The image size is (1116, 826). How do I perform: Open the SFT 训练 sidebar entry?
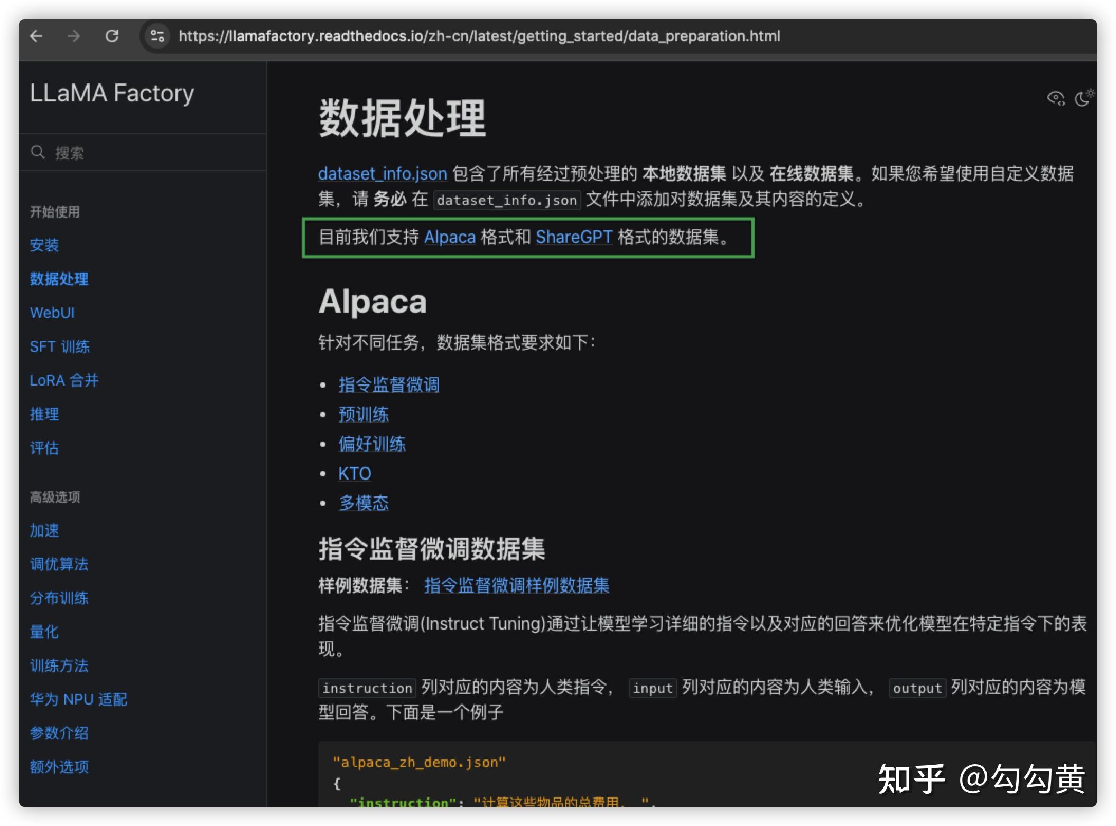click(x=60, y=346)
